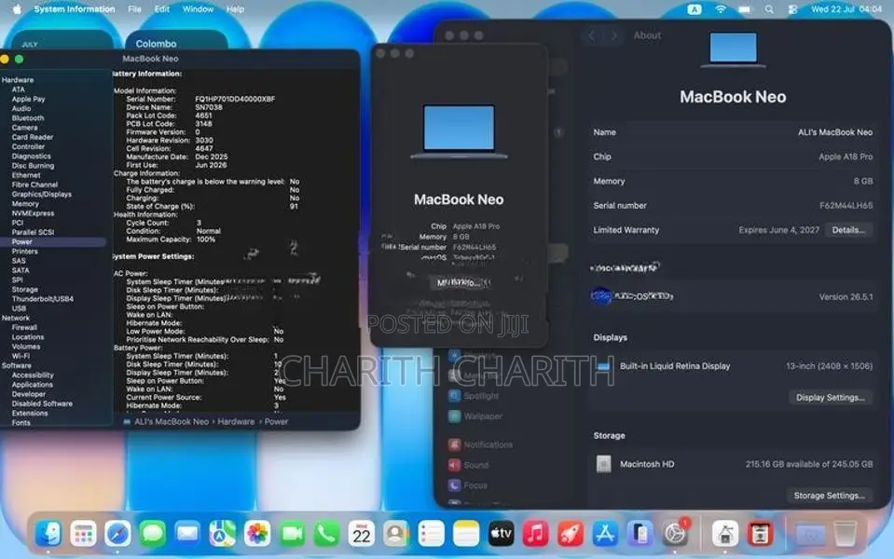Select Thunderbolt/USB4 in the sidebar
894x559 pixels.
point(43,299)
